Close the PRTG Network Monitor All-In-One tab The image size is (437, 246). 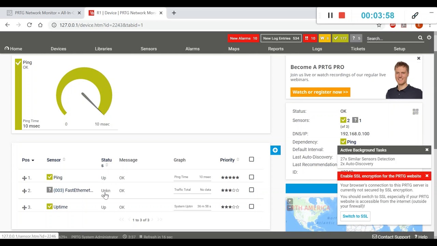click(79, 13)
